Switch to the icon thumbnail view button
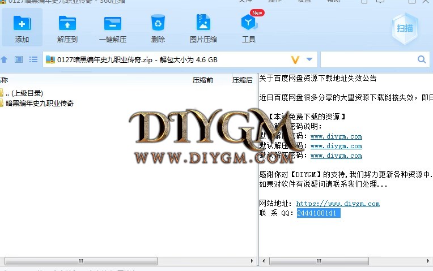The image size is (433, 271). [x=19, y=59]
